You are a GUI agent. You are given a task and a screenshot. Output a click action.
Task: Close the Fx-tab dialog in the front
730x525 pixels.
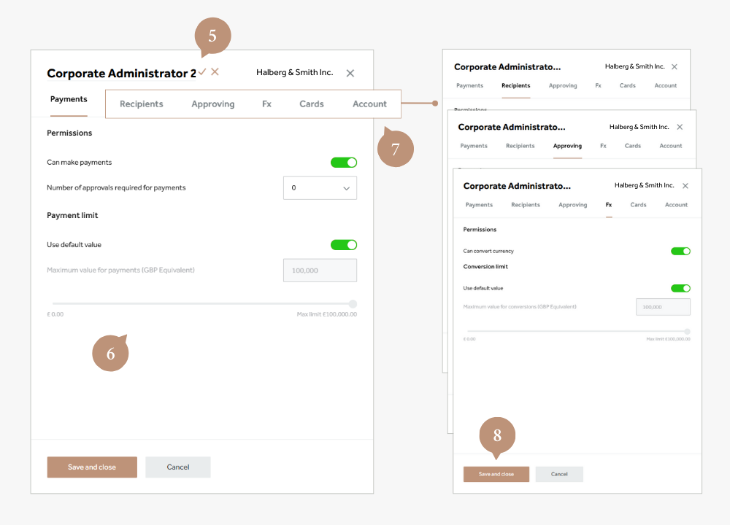click(x=685, y=185)
